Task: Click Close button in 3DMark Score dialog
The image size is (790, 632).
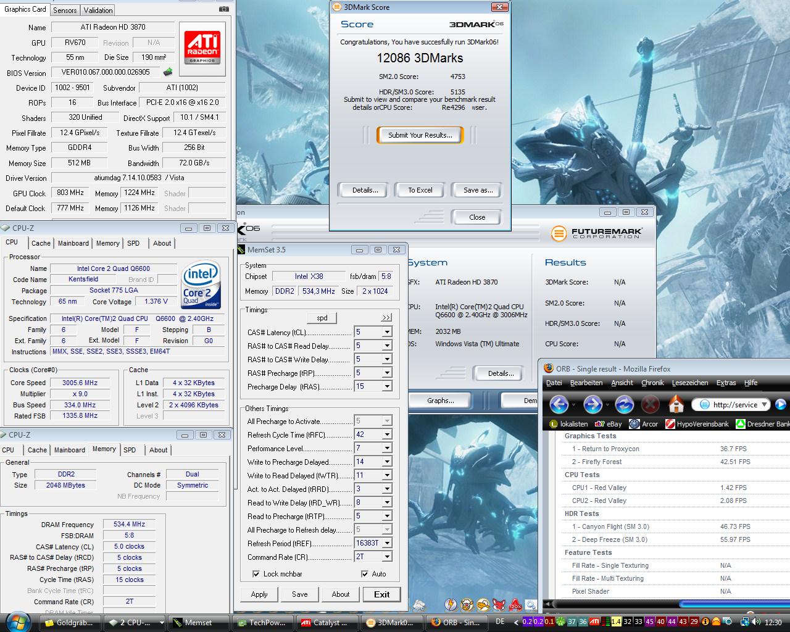Action: pos(477,217)
